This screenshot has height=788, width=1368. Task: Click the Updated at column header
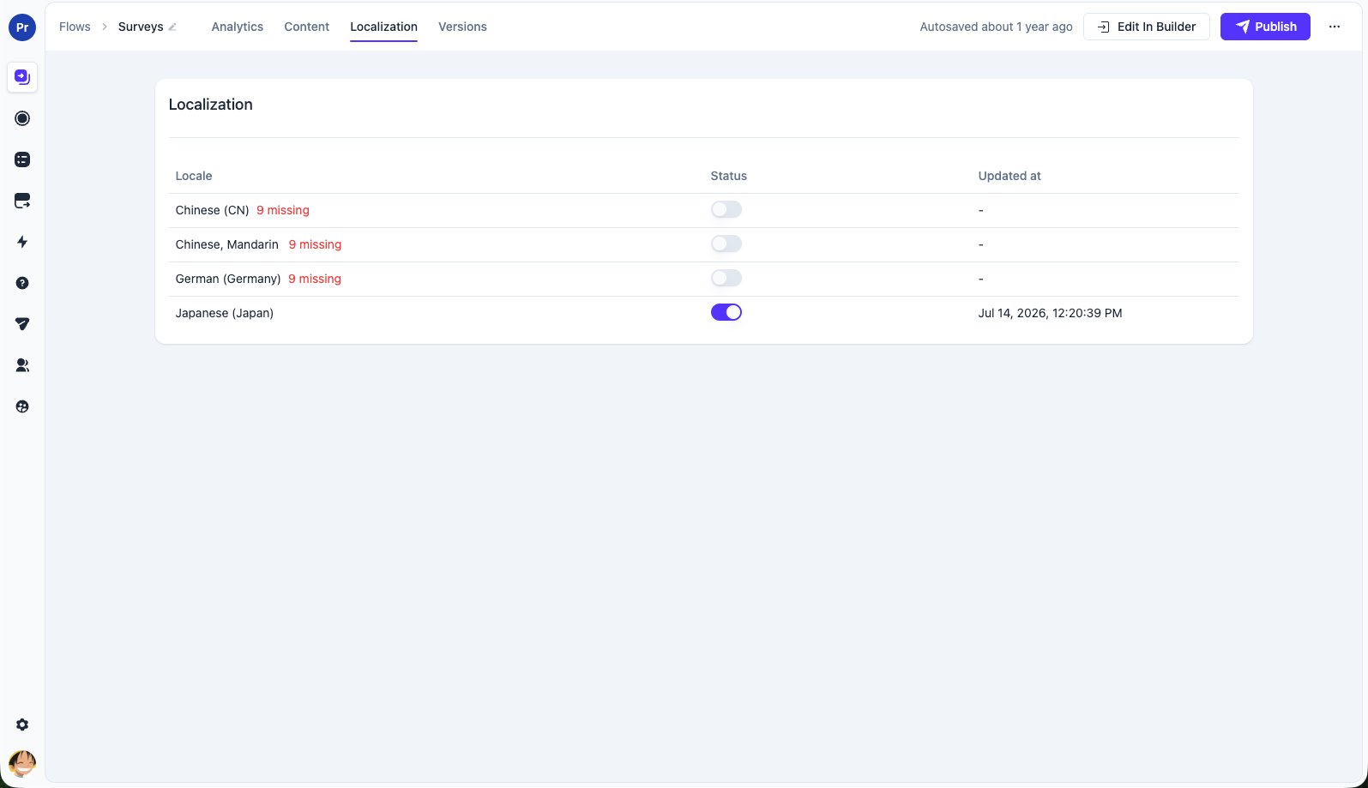coord(1009,176)
